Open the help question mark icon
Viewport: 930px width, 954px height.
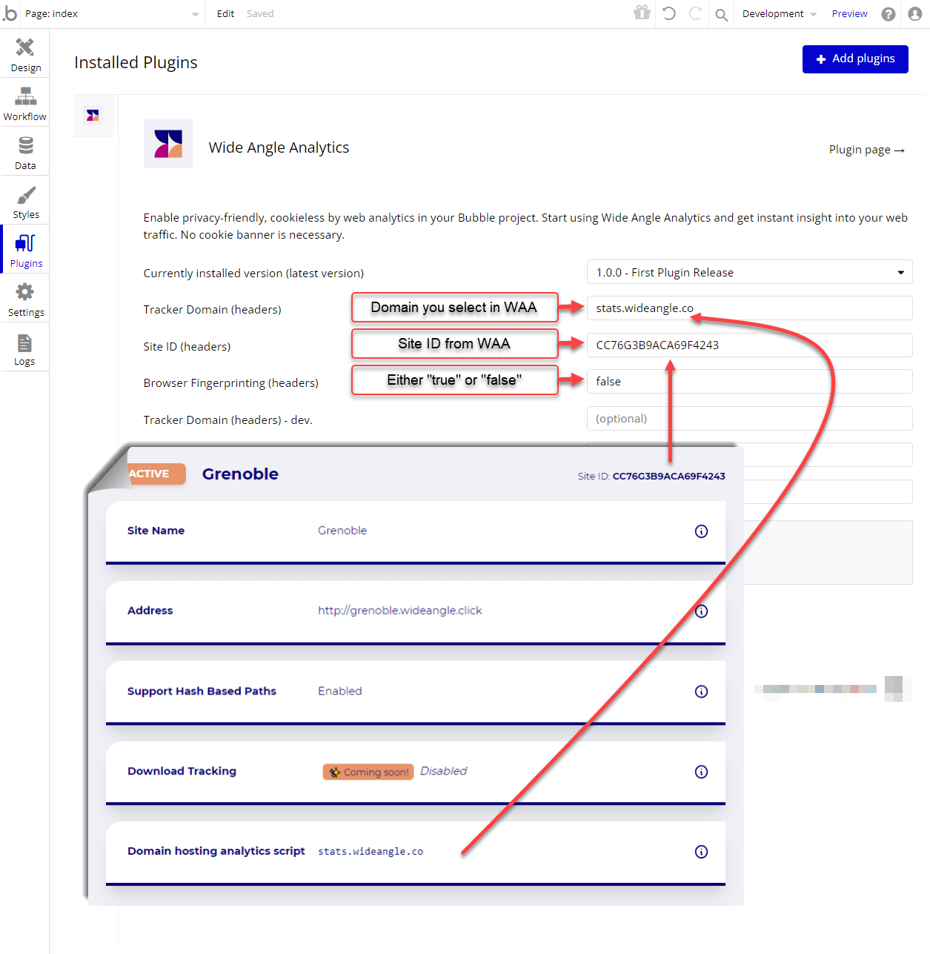[x=888, y=14]
